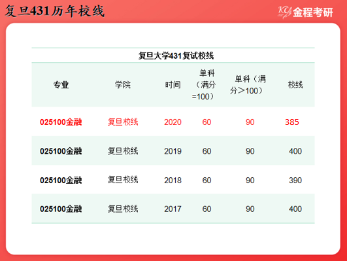Click the 60 value in the 2019 row

(x=207, y=151)
